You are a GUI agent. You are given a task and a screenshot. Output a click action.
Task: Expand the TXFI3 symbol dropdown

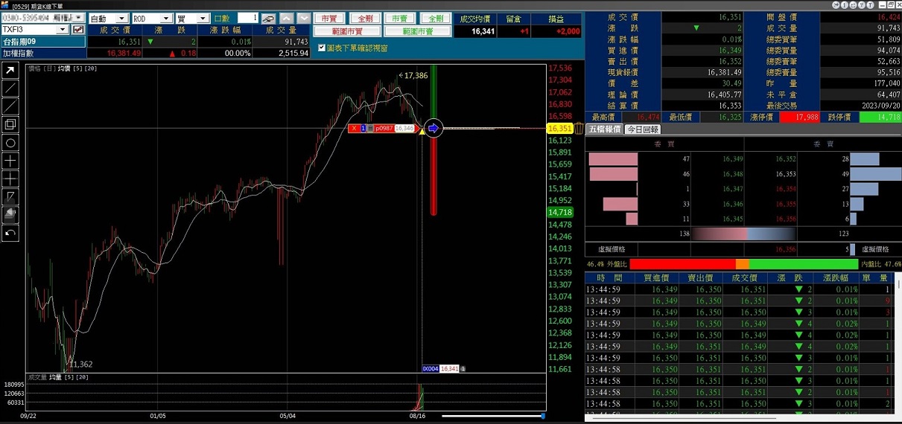pos(62,30)
